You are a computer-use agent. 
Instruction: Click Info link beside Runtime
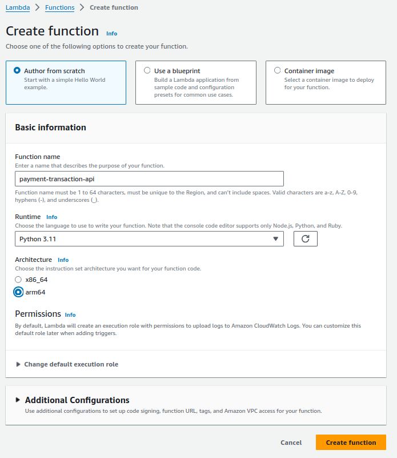coord(52,217)
